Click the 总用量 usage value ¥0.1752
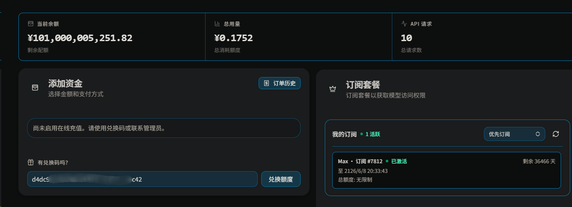 234,38
